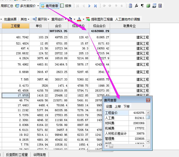Click the paragraph mark icon
Screen dimensions: 179x157
(142, 6)
